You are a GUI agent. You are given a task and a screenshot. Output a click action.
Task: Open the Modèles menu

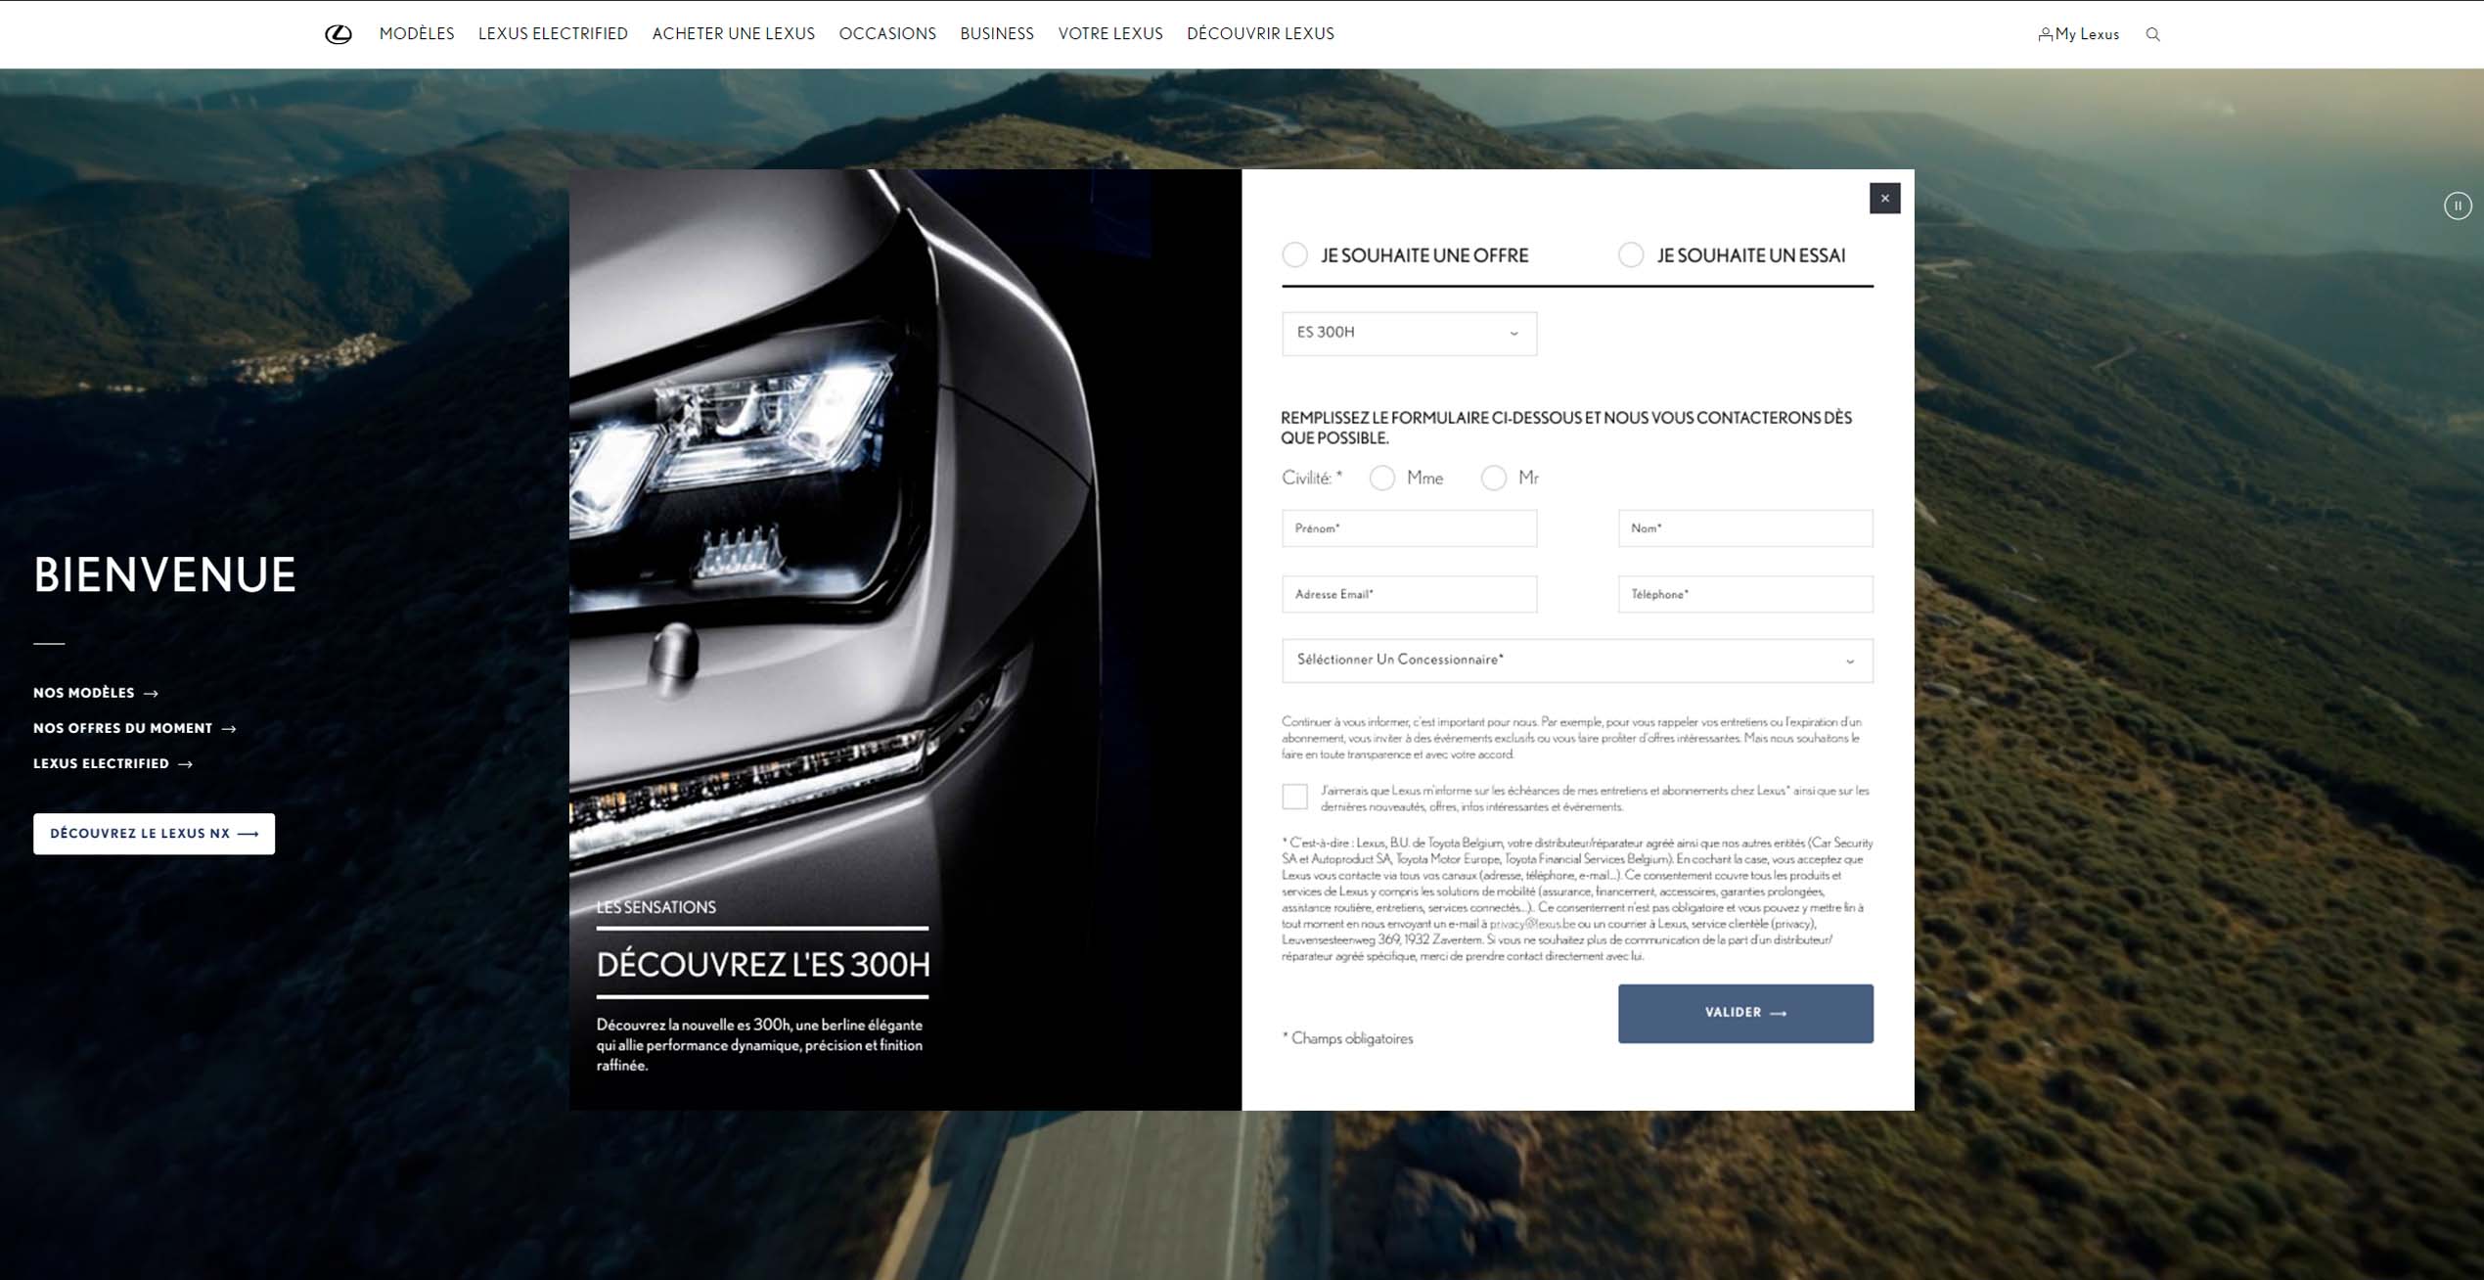coord(417,34)
